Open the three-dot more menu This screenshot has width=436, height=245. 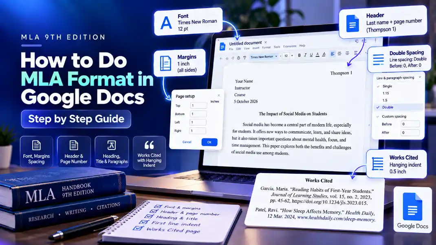click(375, 40)
